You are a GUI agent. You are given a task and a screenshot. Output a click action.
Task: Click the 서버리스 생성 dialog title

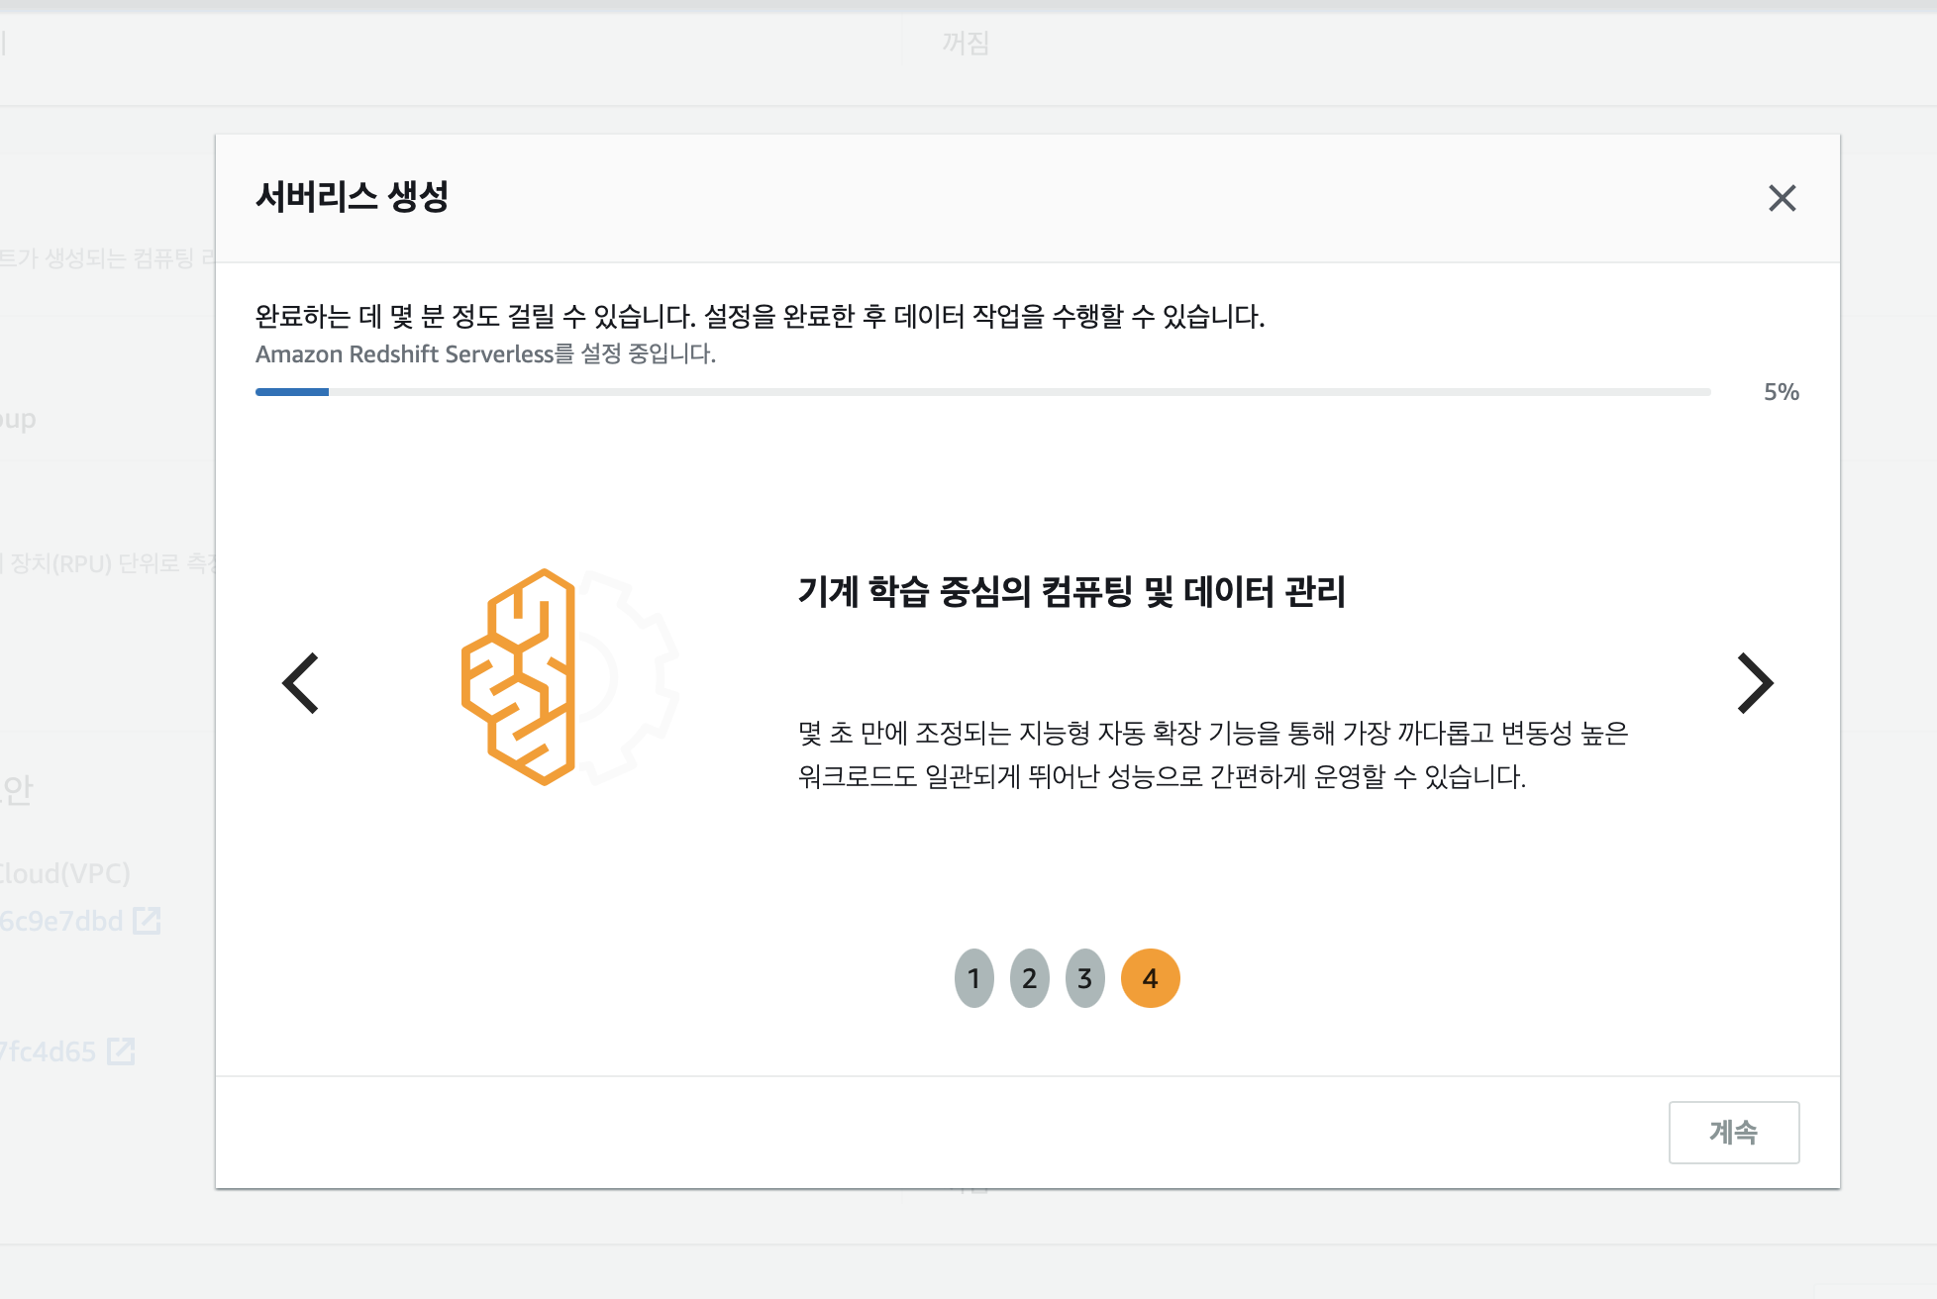pos(352,196)
